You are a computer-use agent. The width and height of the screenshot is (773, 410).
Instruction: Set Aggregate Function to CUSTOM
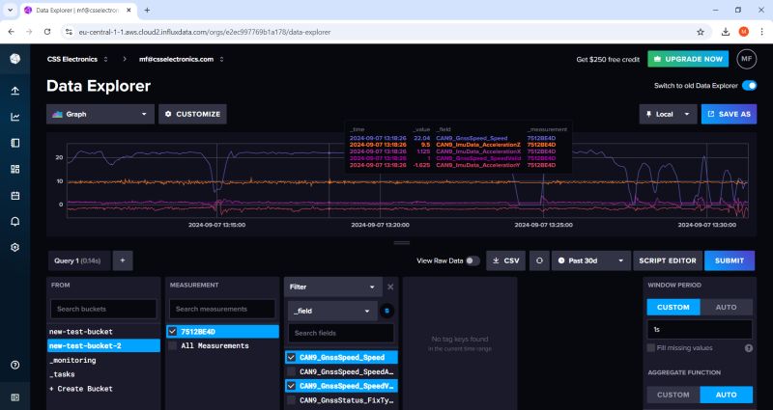pos(673,395)
